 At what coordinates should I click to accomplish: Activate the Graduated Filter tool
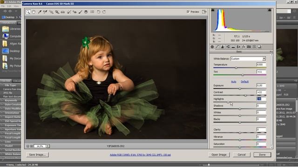[86, 12]
